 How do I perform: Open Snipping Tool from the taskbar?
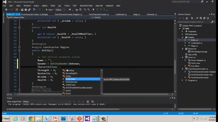tap(72, 119)
